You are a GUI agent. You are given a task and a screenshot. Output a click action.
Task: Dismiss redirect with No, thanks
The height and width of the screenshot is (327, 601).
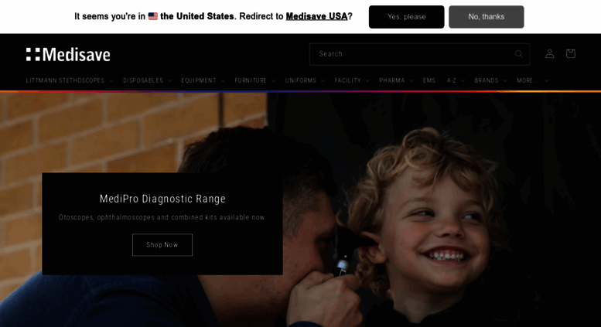pyautogui.click(x=486, y=17)
